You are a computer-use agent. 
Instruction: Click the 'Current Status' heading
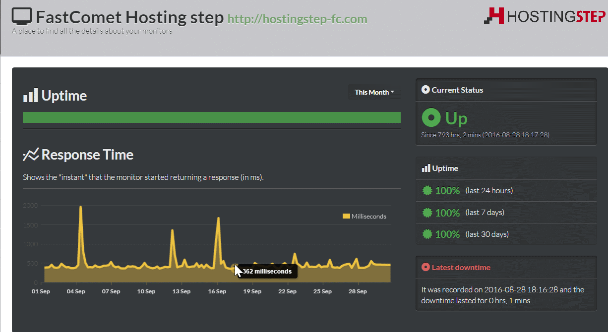click(457, 90)
